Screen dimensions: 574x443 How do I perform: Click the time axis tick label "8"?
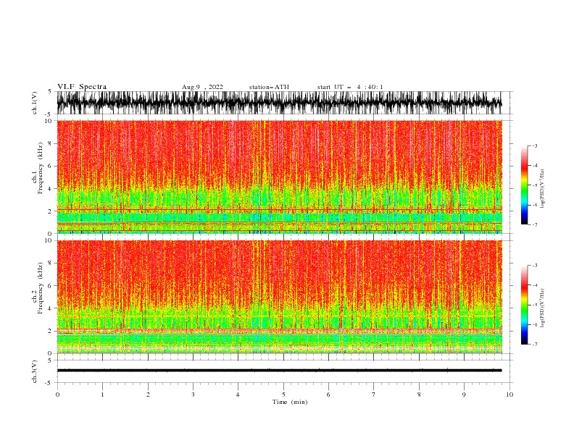pos(419,395)
